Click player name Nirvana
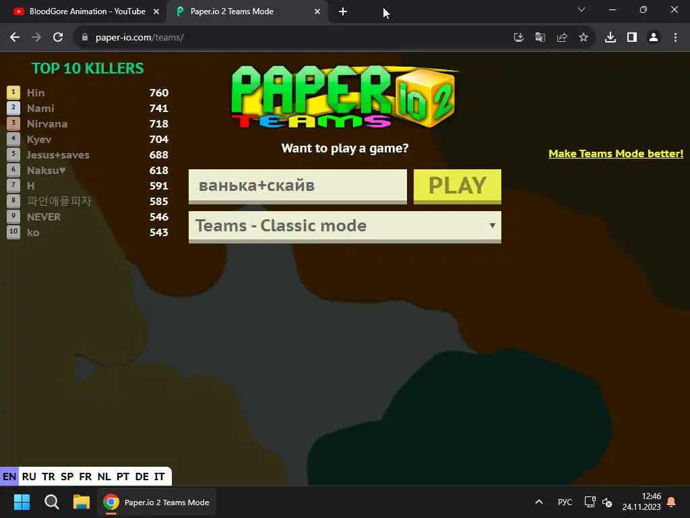Screen dimensions: 690x518 click(x=47, y=124)
